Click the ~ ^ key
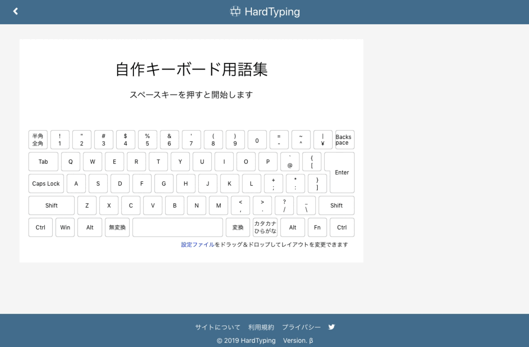 point(301,140)
